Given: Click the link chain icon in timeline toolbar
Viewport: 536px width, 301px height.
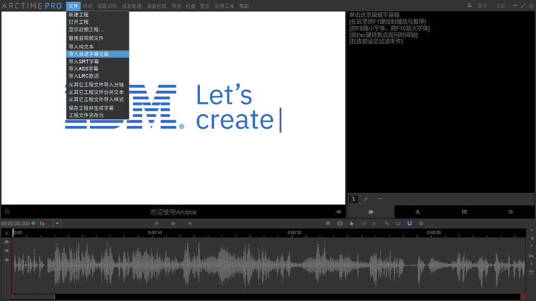Looking at the screenshot, I should (386, 224).
